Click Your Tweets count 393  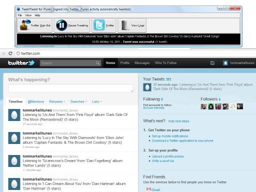pos(168,79)
